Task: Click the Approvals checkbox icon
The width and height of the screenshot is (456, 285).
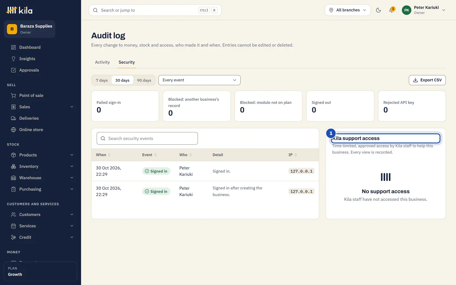Action: coord(13,70)
